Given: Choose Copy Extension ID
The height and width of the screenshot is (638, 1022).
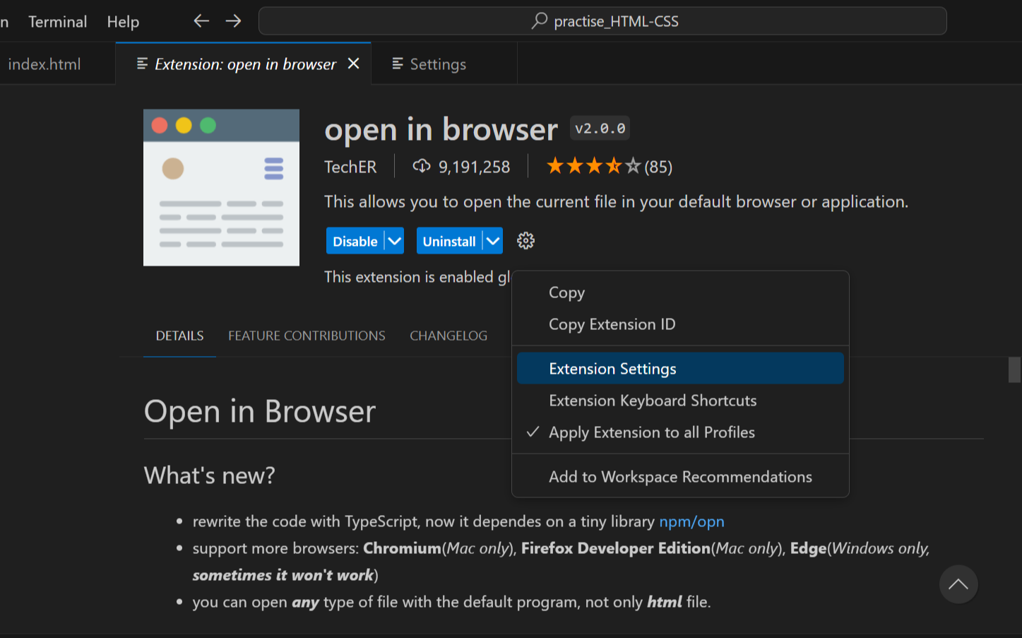Looking at the screenshot, I should 680,324.
